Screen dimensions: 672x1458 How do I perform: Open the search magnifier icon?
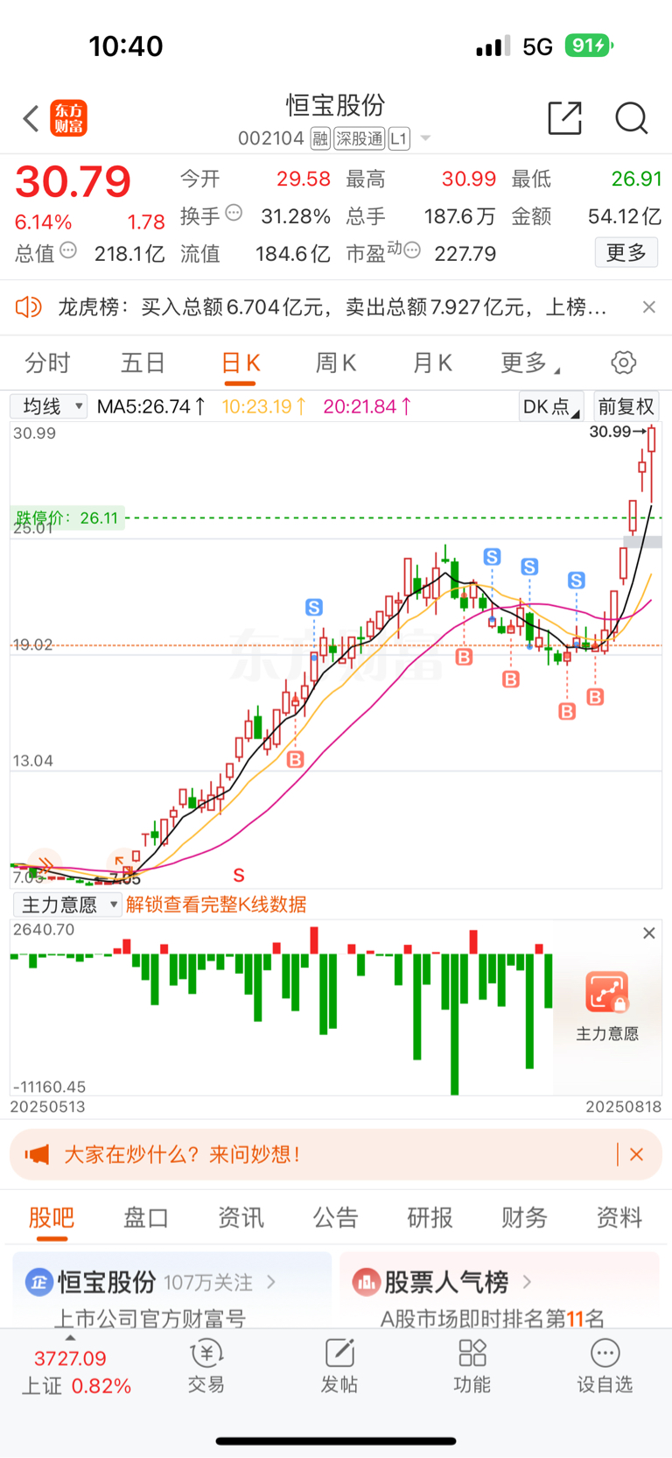coord(631,117)
